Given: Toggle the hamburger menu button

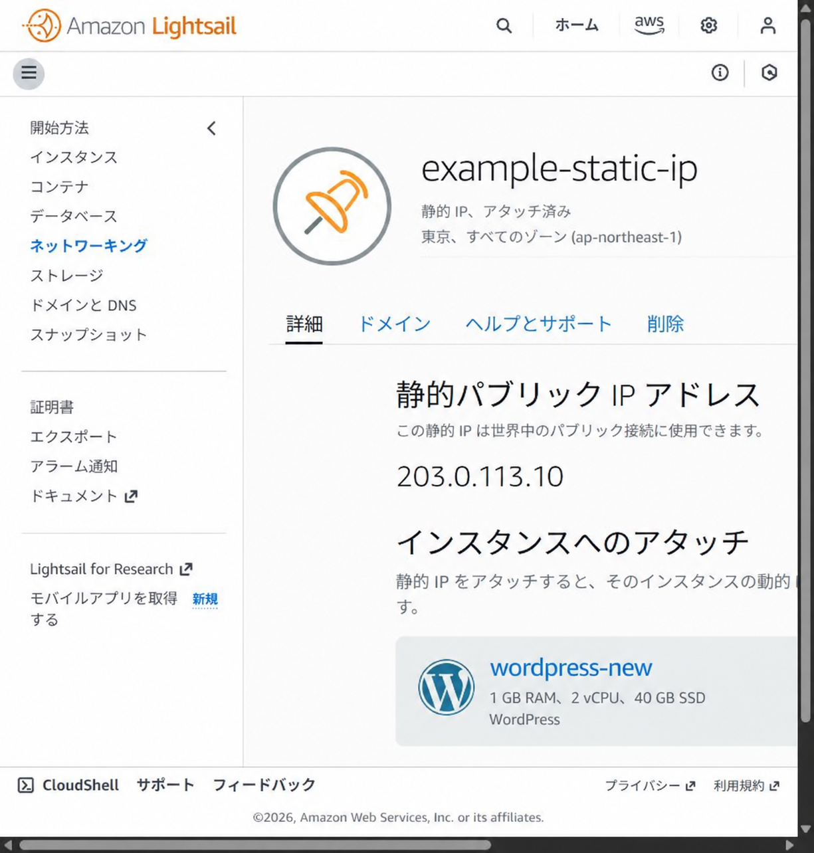Looking at the screenshot, I should pyautogui.click(x=29, y=73).
